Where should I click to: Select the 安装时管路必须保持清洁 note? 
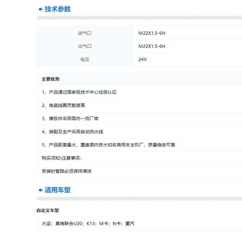click(67, 171)
